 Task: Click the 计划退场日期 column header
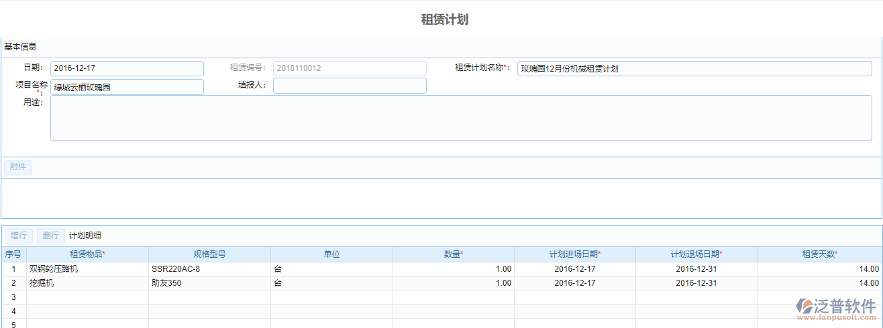[x=696, y=254]
